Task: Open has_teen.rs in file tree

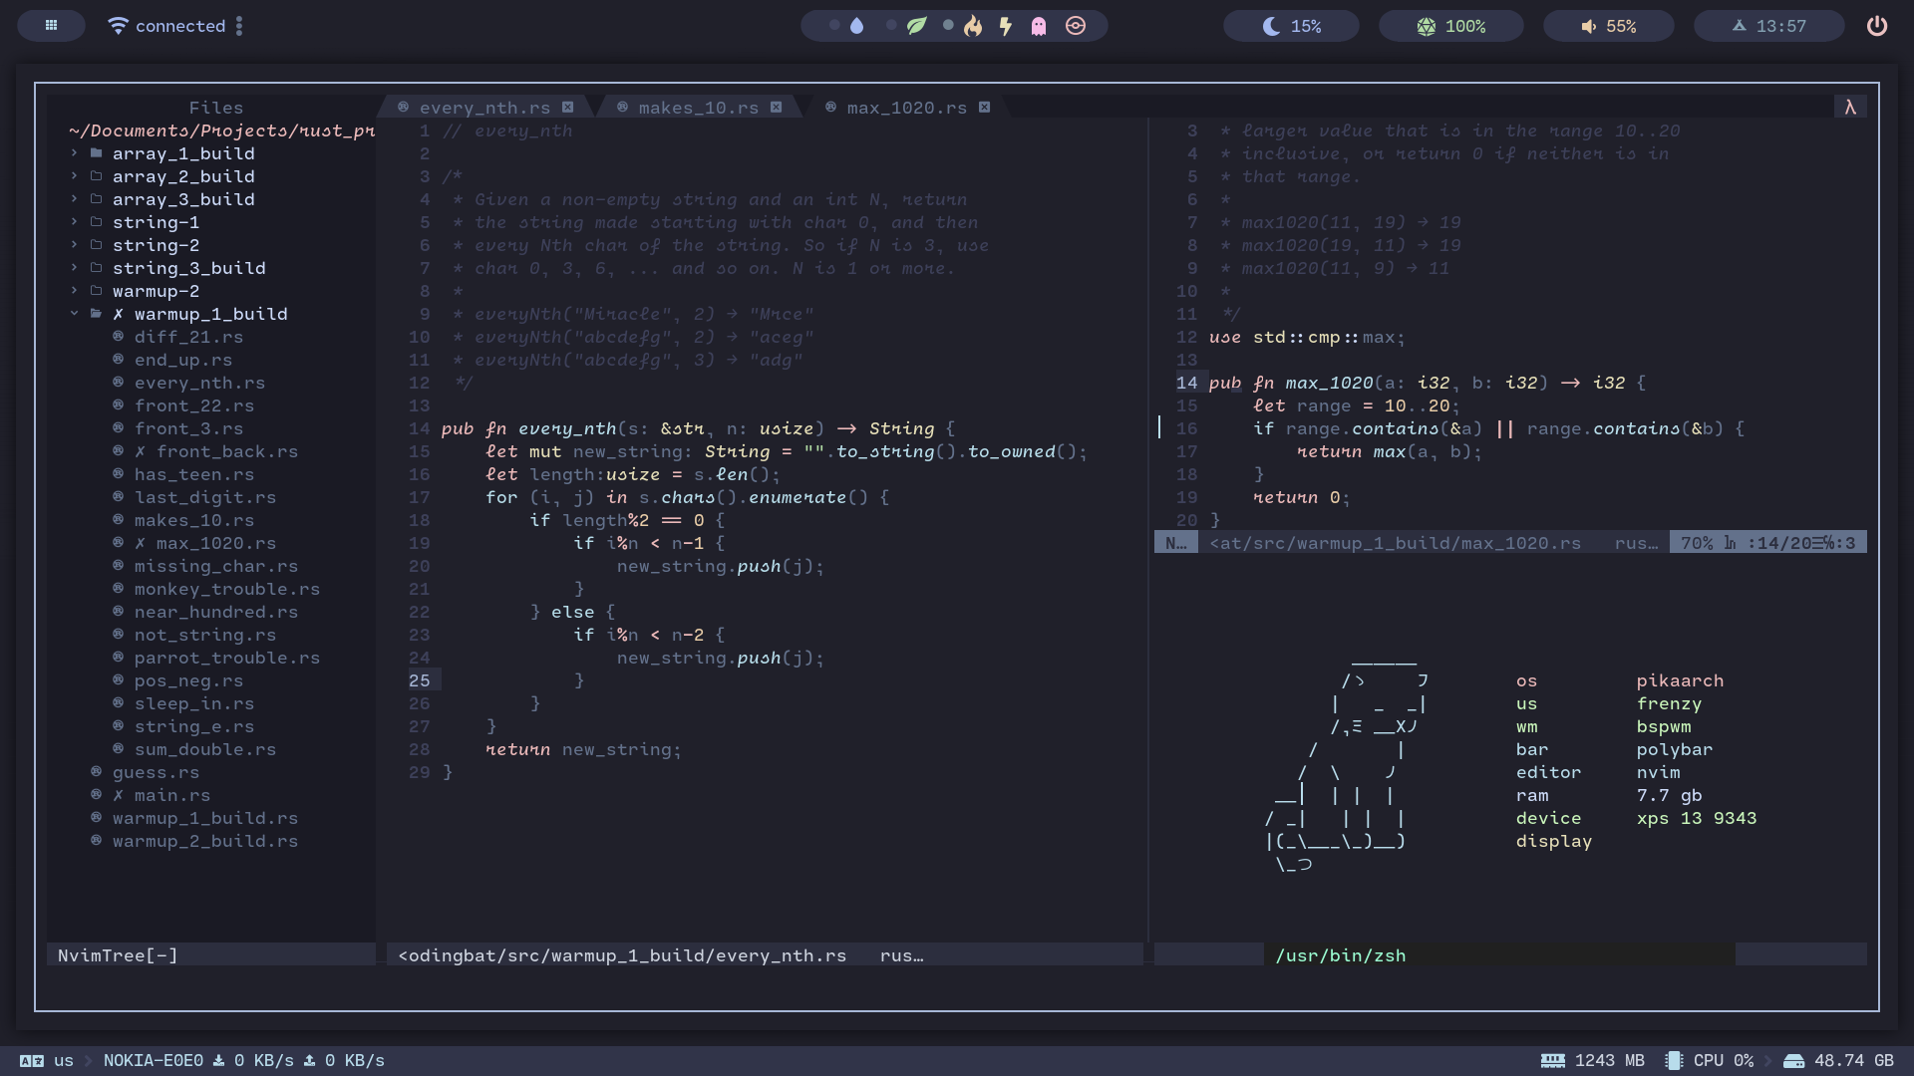Action: click(x=193, y=474)
